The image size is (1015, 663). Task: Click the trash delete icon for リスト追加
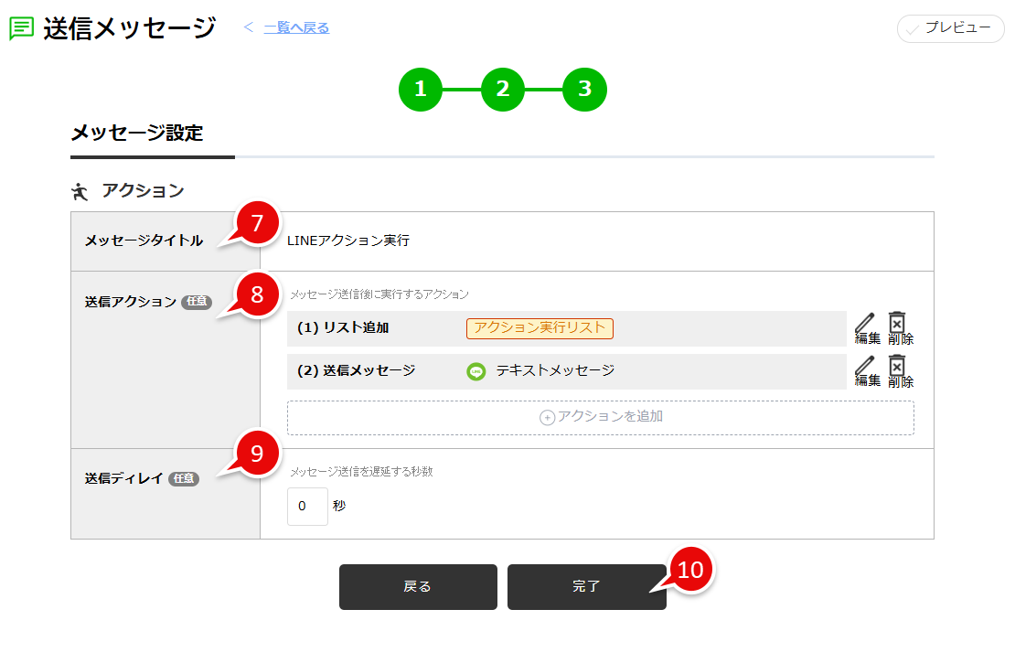[x=897, y=324]
